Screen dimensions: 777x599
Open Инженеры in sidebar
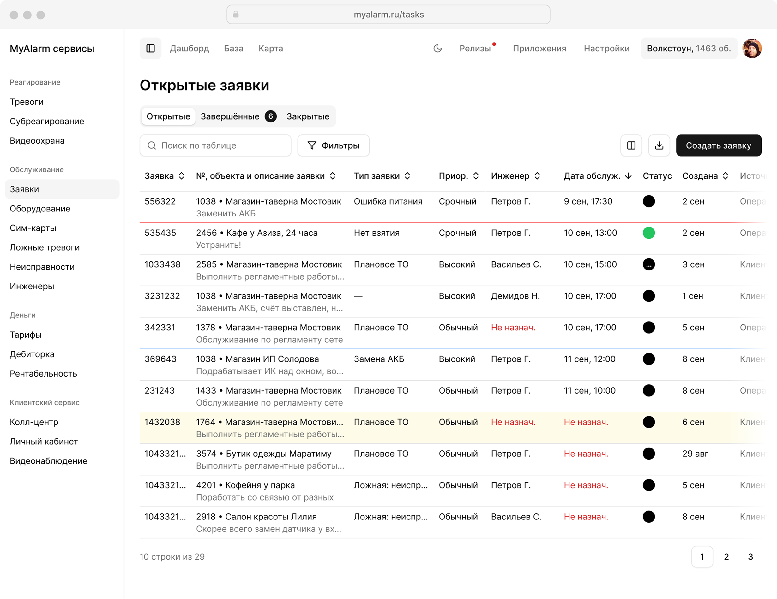click(x=32, y=286)
